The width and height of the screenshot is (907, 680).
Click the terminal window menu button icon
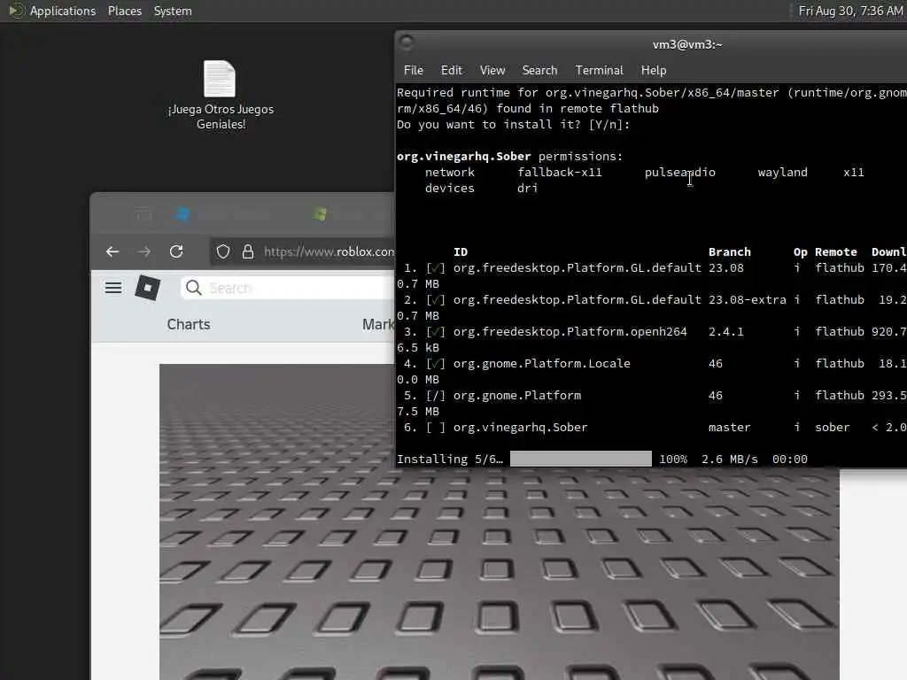(407, 42)
